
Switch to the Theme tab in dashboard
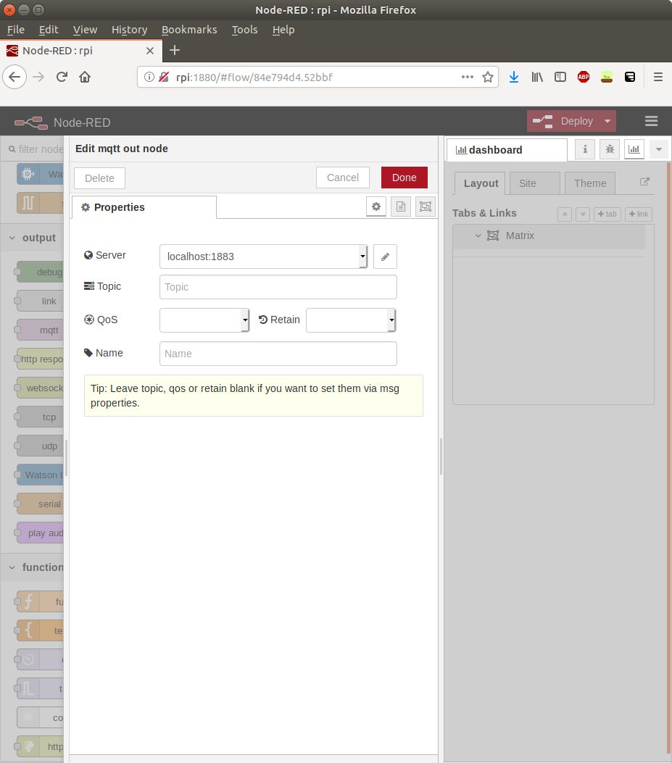tap(589, 183)
